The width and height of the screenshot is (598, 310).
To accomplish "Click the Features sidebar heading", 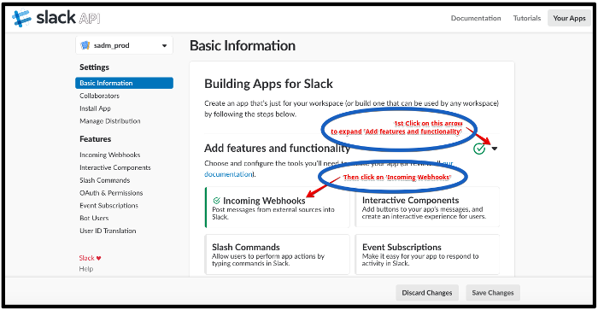I will [96, 139].
